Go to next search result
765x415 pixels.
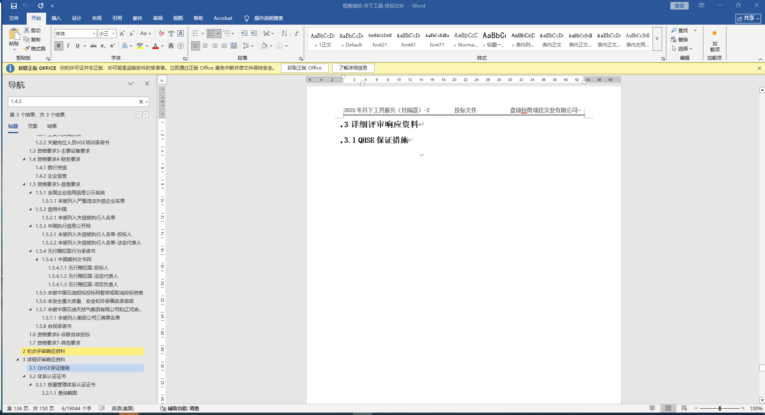(146, 114)
